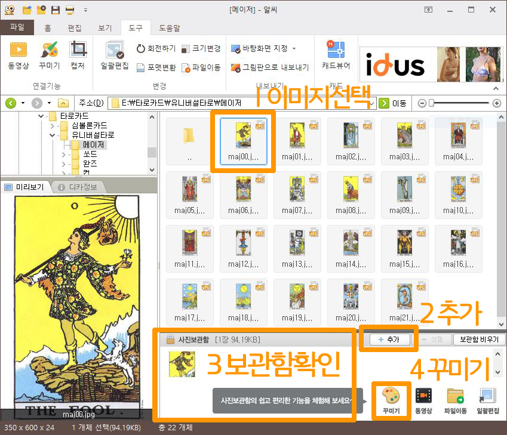
Task: Click the parent folder '..' item
Action: click(189, 141)
